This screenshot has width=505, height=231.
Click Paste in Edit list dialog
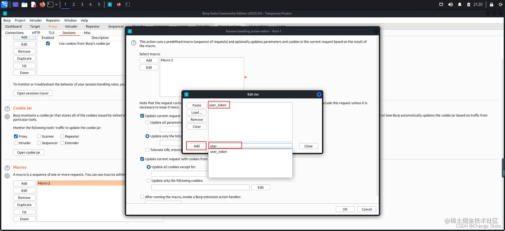pos(197,105)
